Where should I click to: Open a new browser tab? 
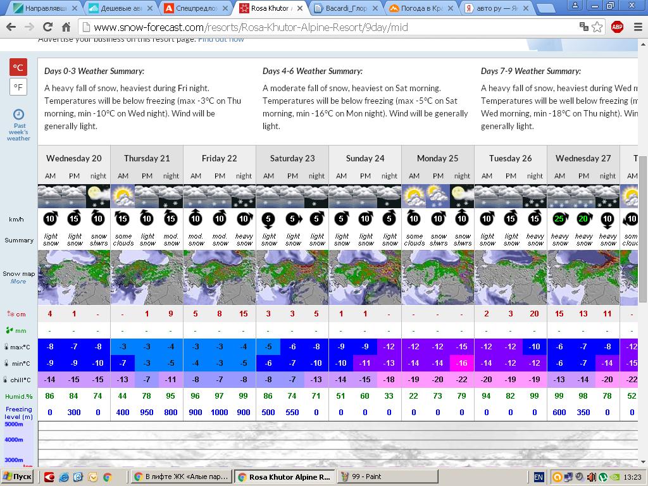click(x=545, y=8)
